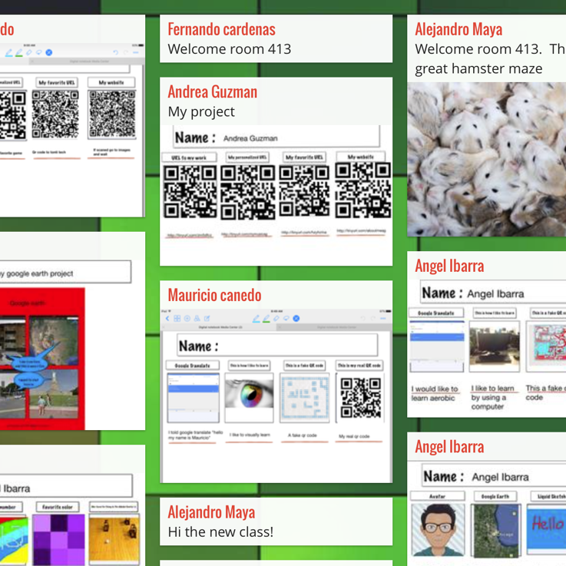Screen dimensions: 566x566
Task: Click the back arrow in Mauricio canedo's notebook toolbar
Action: point(168,318)
